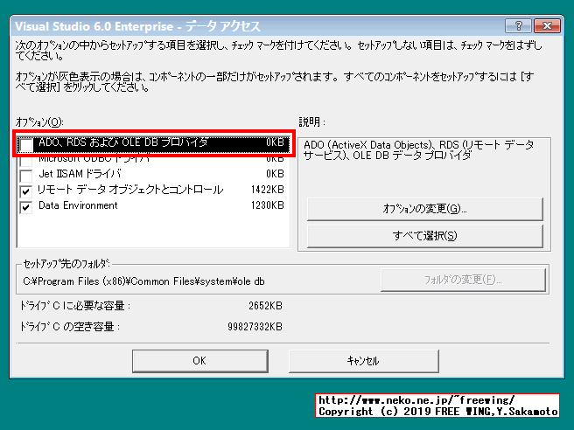574x430 pixels.
Task: Click the required space value 2652KB
Action: [x=265, y=306]
